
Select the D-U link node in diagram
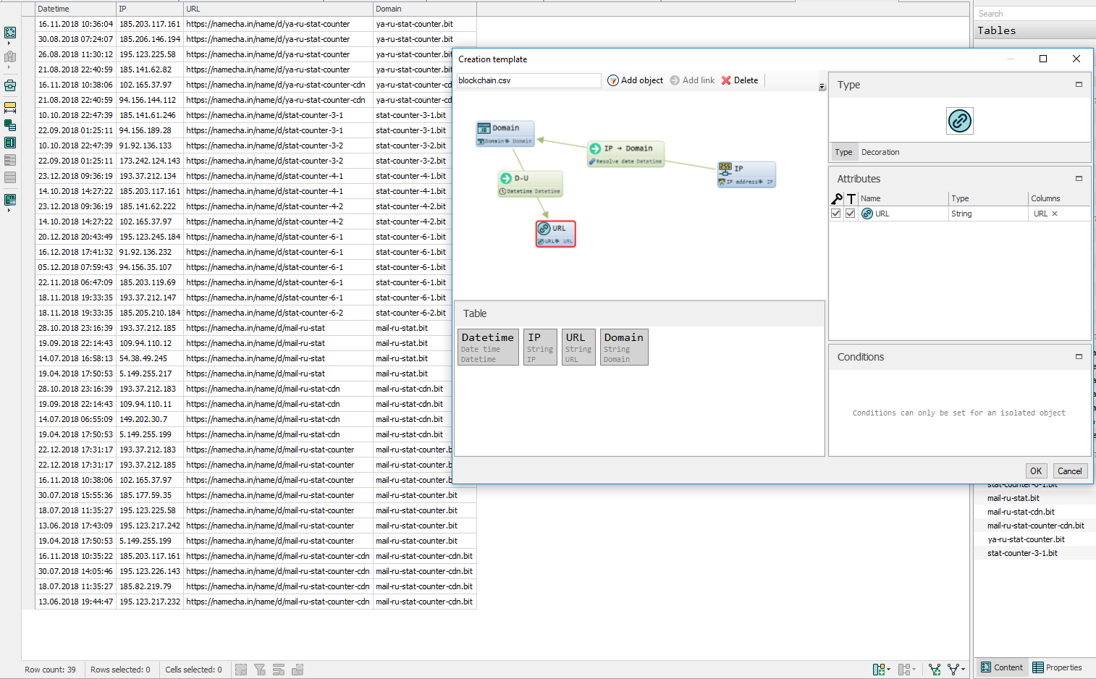pos(530,184)
